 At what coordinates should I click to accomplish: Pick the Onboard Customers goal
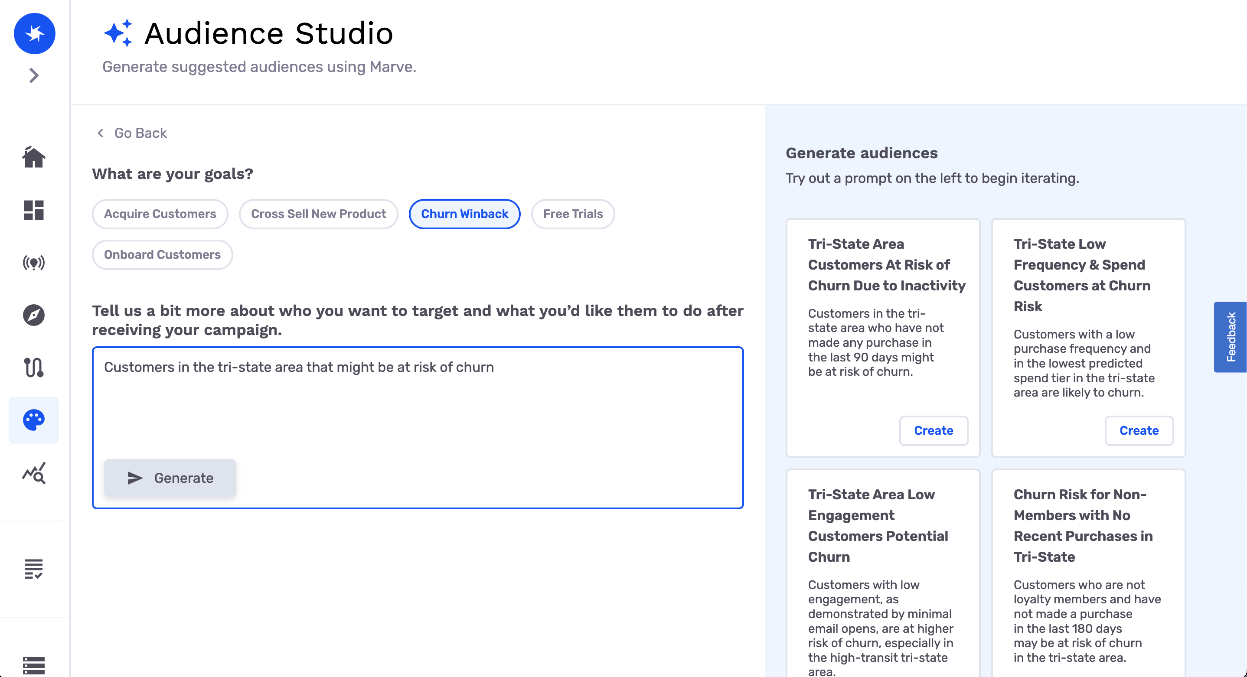(162, 254)
